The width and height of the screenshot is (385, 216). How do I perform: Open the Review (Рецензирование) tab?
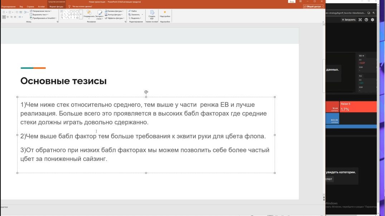pos(8,7)
